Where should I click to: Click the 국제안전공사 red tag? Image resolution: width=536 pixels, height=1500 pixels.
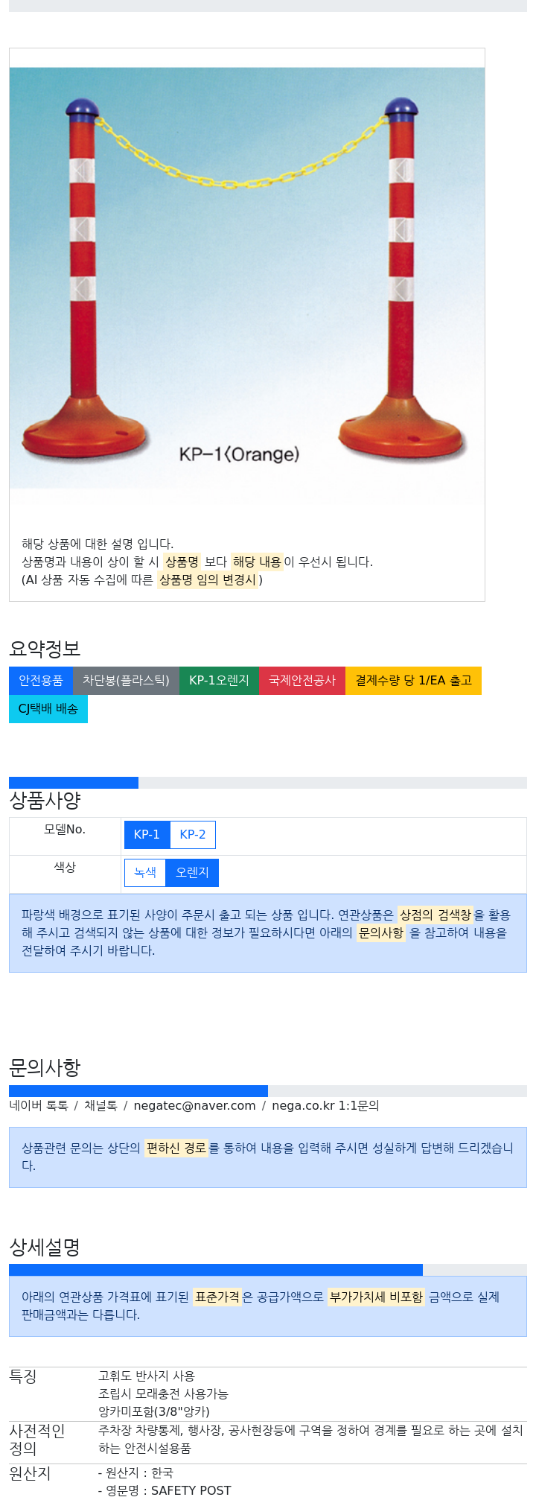(302, 681)
